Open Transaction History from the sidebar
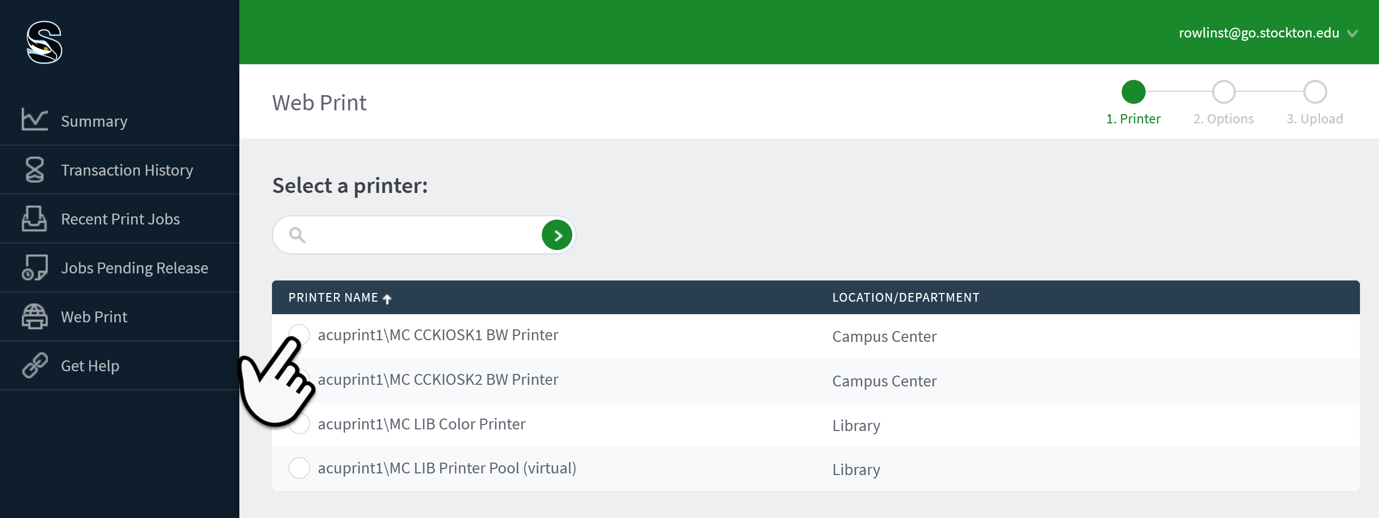Viewport: 1379px width, 518px height. point(127,170)
